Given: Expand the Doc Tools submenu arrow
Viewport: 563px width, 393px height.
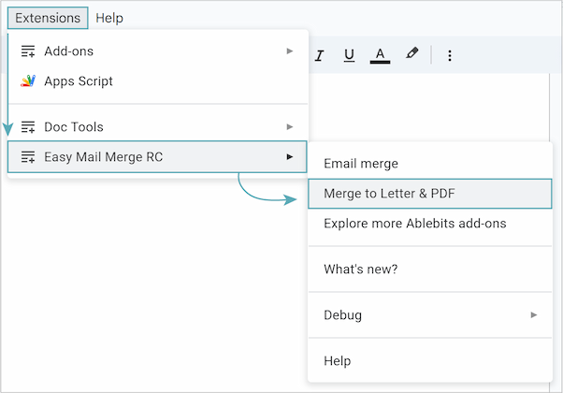Looking at the screenshot, I should coord(290,127).
